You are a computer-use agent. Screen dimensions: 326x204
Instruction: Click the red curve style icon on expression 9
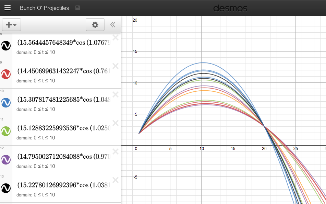tap(6, 74)
